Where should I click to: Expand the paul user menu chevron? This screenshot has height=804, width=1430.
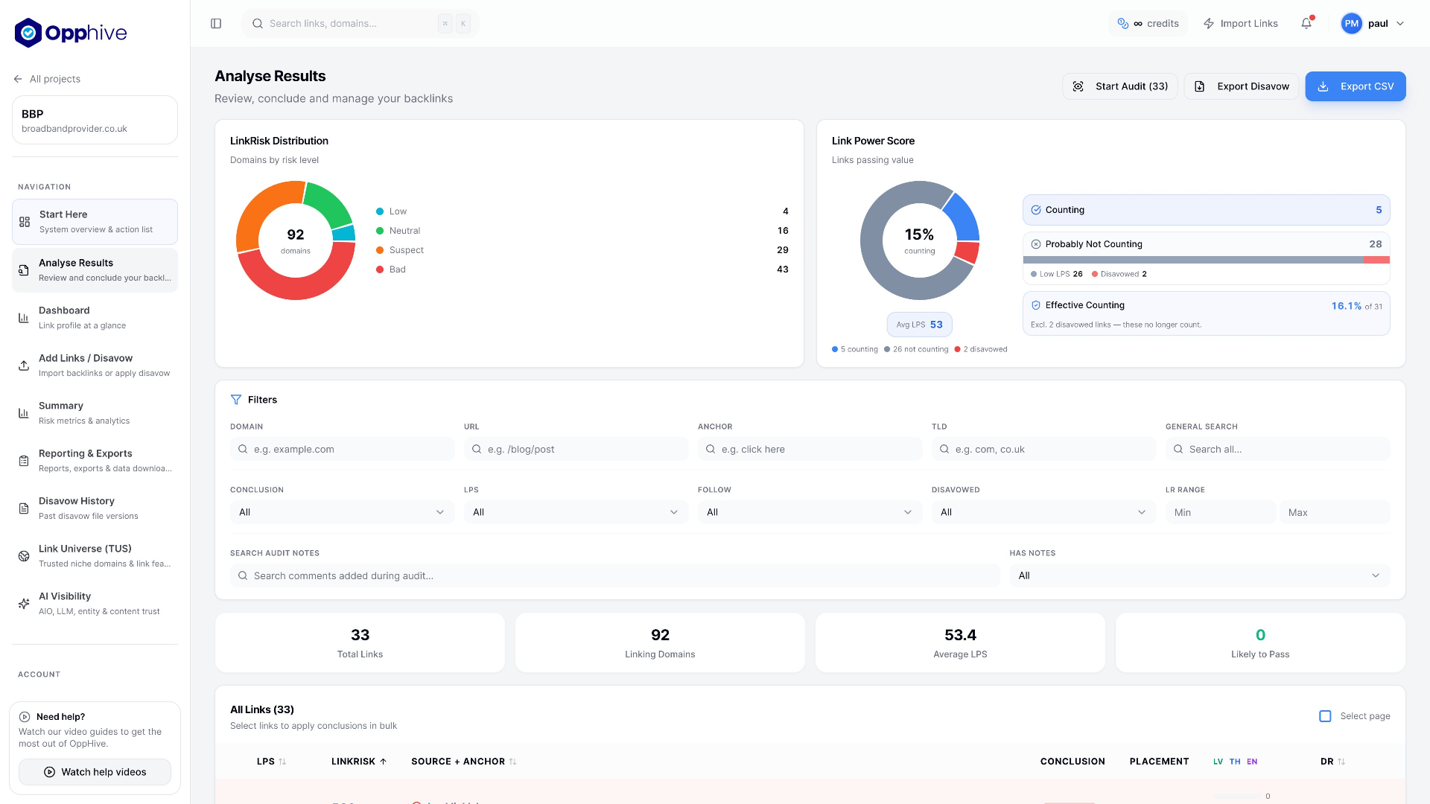(x=1400, y=24)
